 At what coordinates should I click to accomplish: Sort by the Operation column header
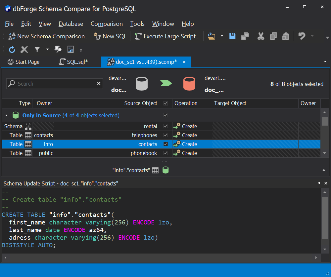tap(192, 103)
